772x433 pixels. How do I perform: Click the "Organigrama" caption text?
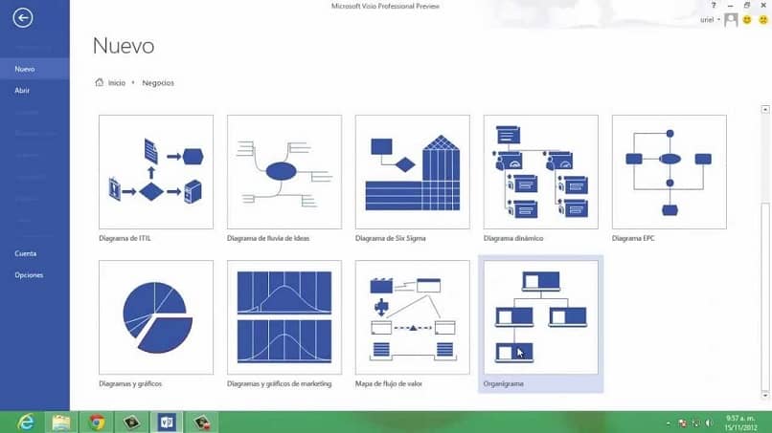[x=503, y=384]
